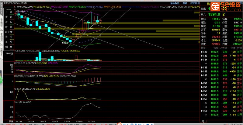
Task: Click the MA21:1307.1667 indicator label
Action: [60, 7]
